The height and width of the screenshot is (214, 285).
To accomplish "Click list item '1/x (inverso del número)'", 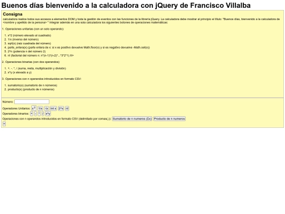I will tap(23, 40).
